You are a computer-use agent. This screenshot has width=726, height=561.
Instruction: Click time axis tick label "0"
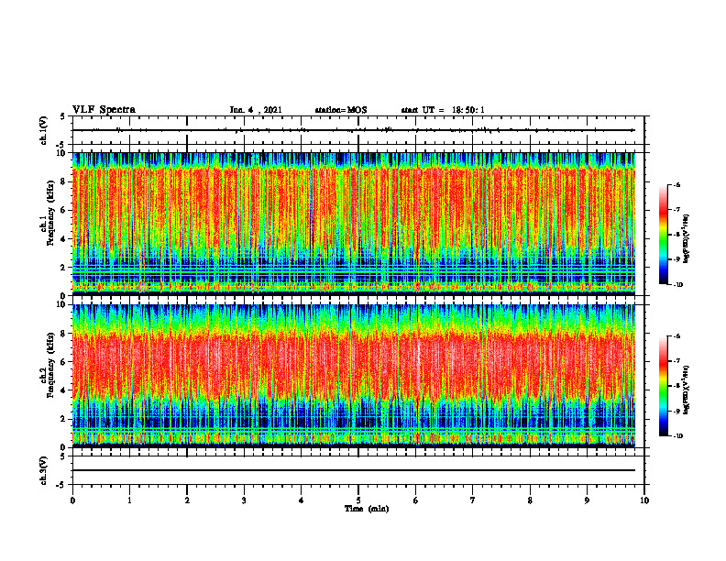tap(72, 500)
